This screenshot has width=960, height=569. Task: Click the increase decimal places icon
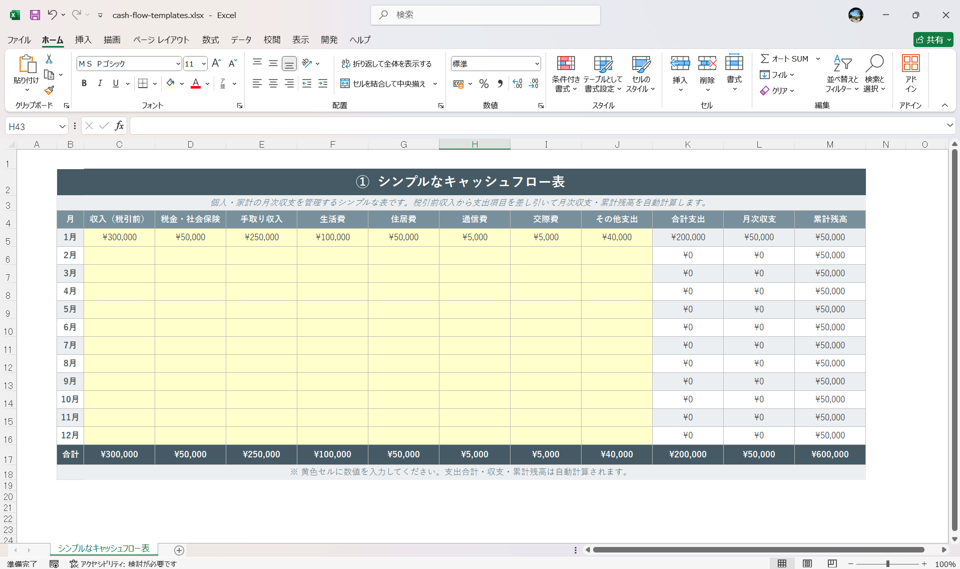518,84
